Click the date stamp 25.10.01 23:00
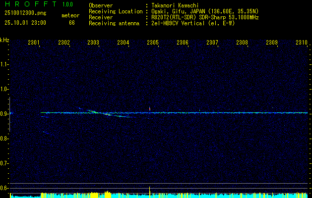The height and width of the screenshot is (198, 312). [25, 23]
